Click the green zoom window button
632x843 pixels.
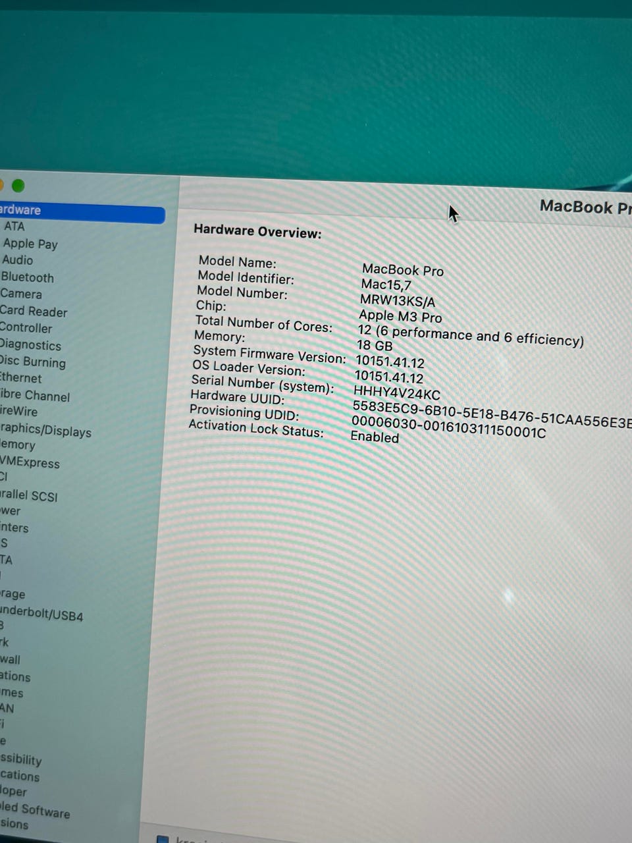(18, 186)
